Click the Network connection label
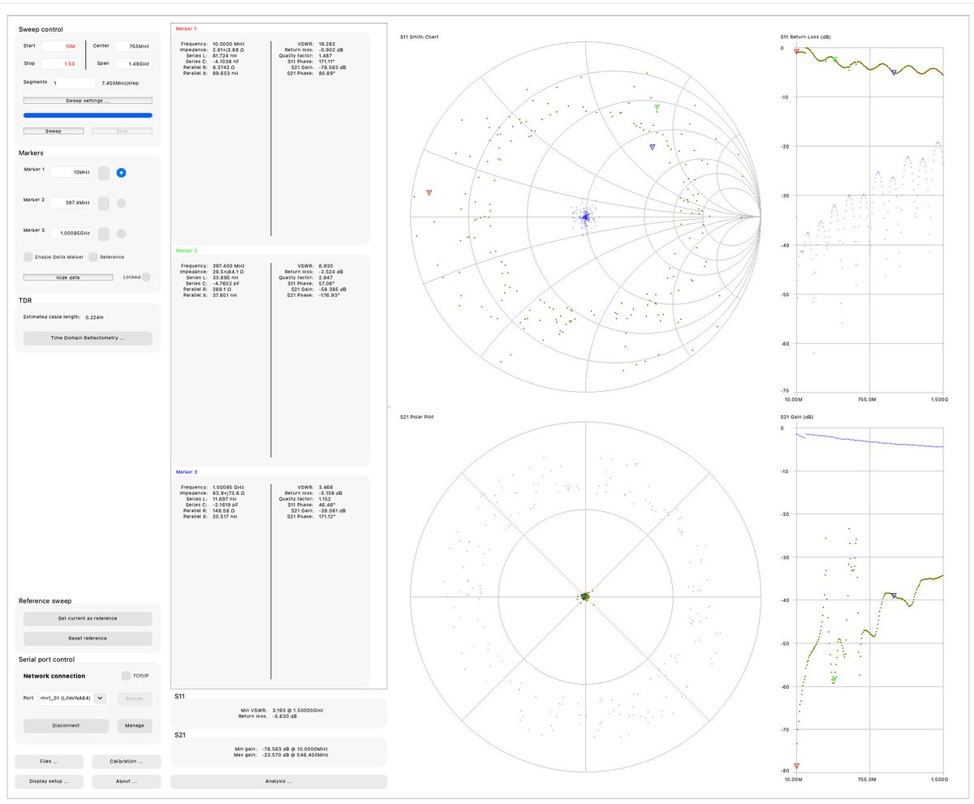Image resolution: width=974 pixels, height=804 pixels. pos(54,676)
